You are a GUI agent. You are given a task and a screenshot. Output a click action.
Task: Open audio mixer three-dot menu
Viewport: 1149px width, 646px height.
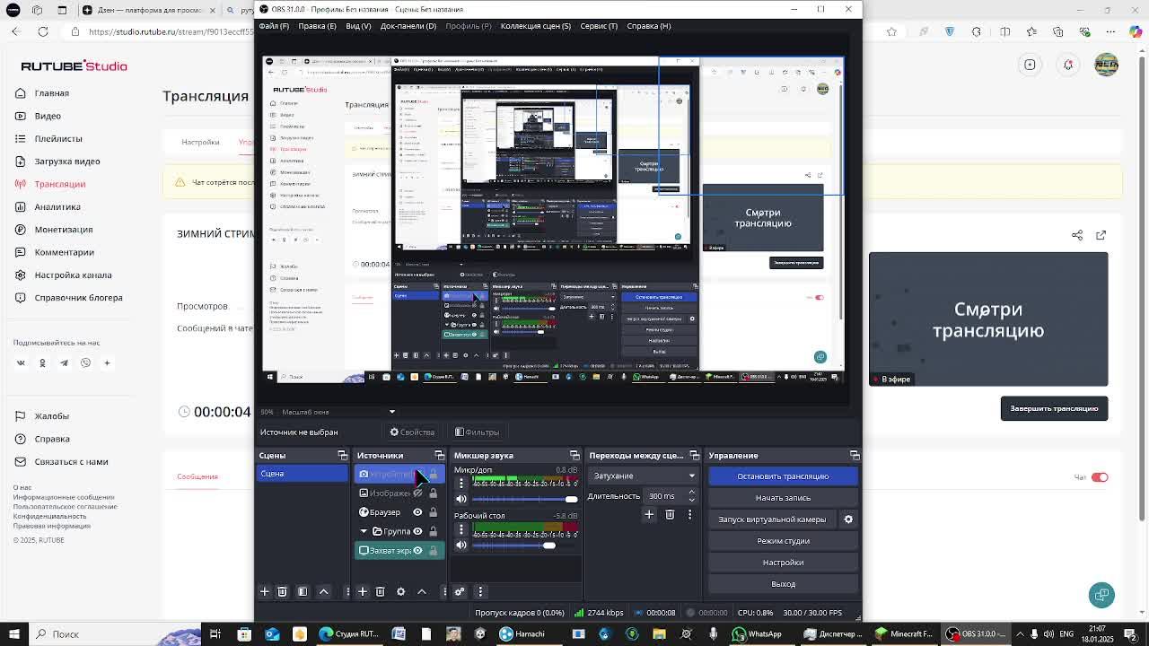[480, 591]
